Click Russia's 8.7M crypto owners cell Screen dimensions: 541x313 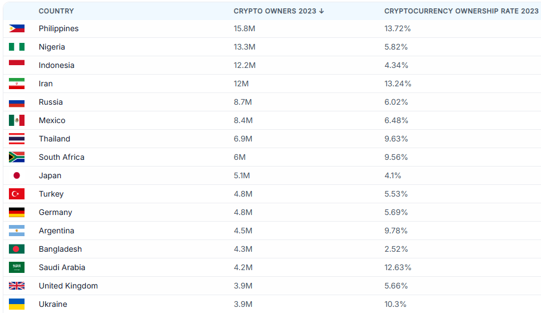[243, 102]
